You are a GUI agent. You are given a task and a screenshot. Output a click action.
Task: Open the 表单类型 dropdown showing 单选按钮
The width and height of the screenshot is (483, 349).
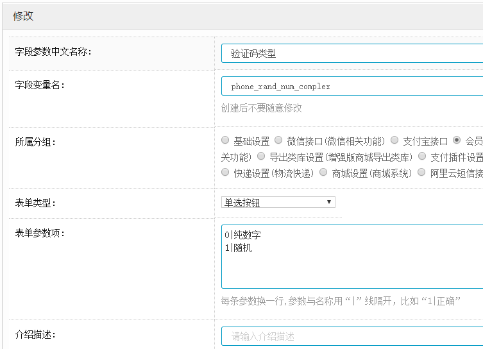point(278,203)
